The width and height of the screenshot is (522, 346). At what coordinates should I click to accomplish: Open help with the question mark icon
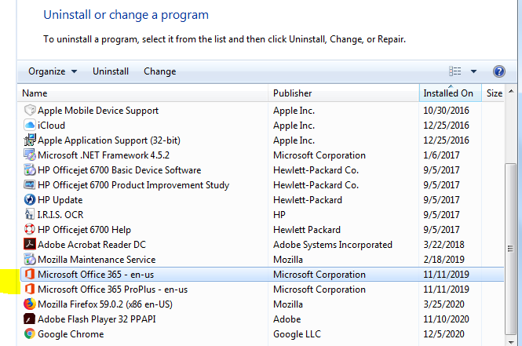(x=499, y=71)
